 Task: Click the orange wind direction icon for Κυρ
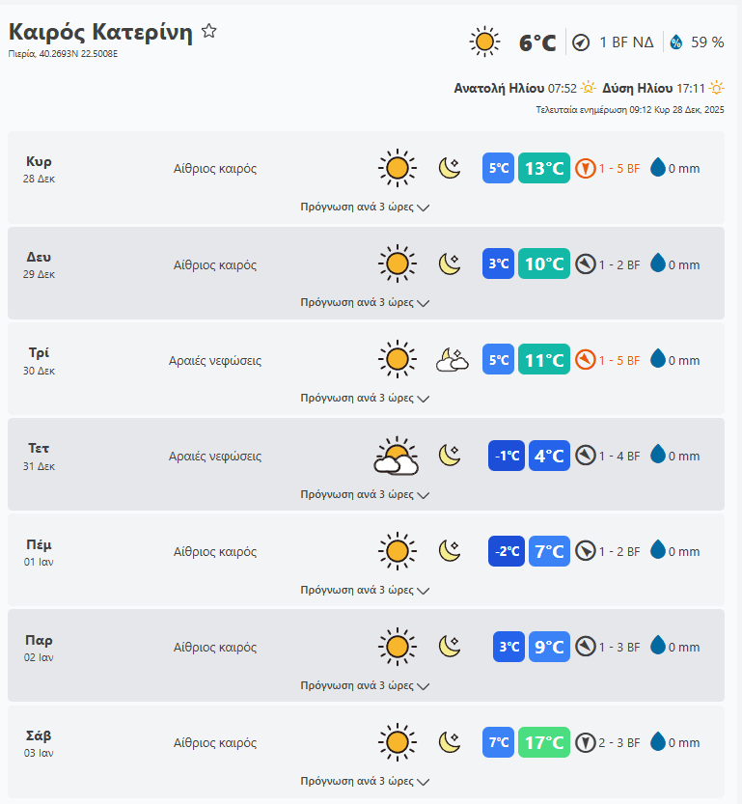585,169
